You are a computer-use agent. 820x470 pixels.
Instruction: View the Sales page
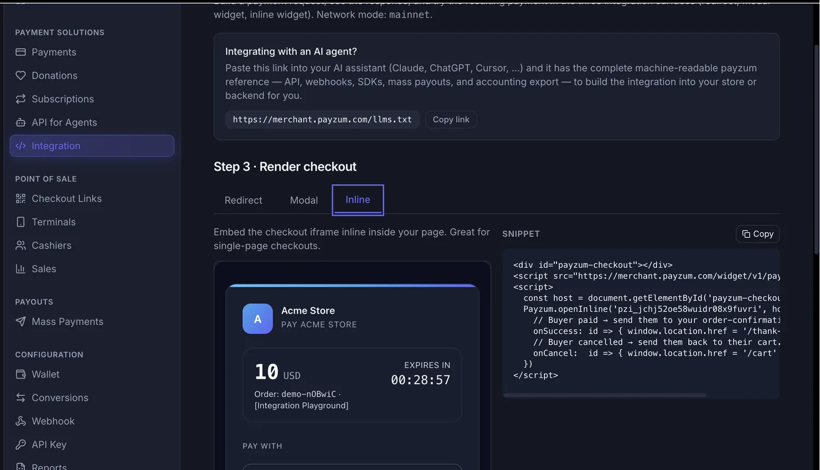[92, 269]
